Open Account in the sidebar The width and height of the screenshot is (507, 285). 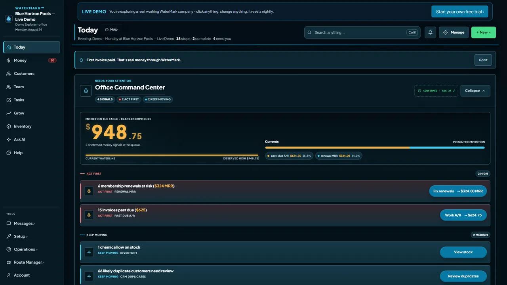coord(32,275)
